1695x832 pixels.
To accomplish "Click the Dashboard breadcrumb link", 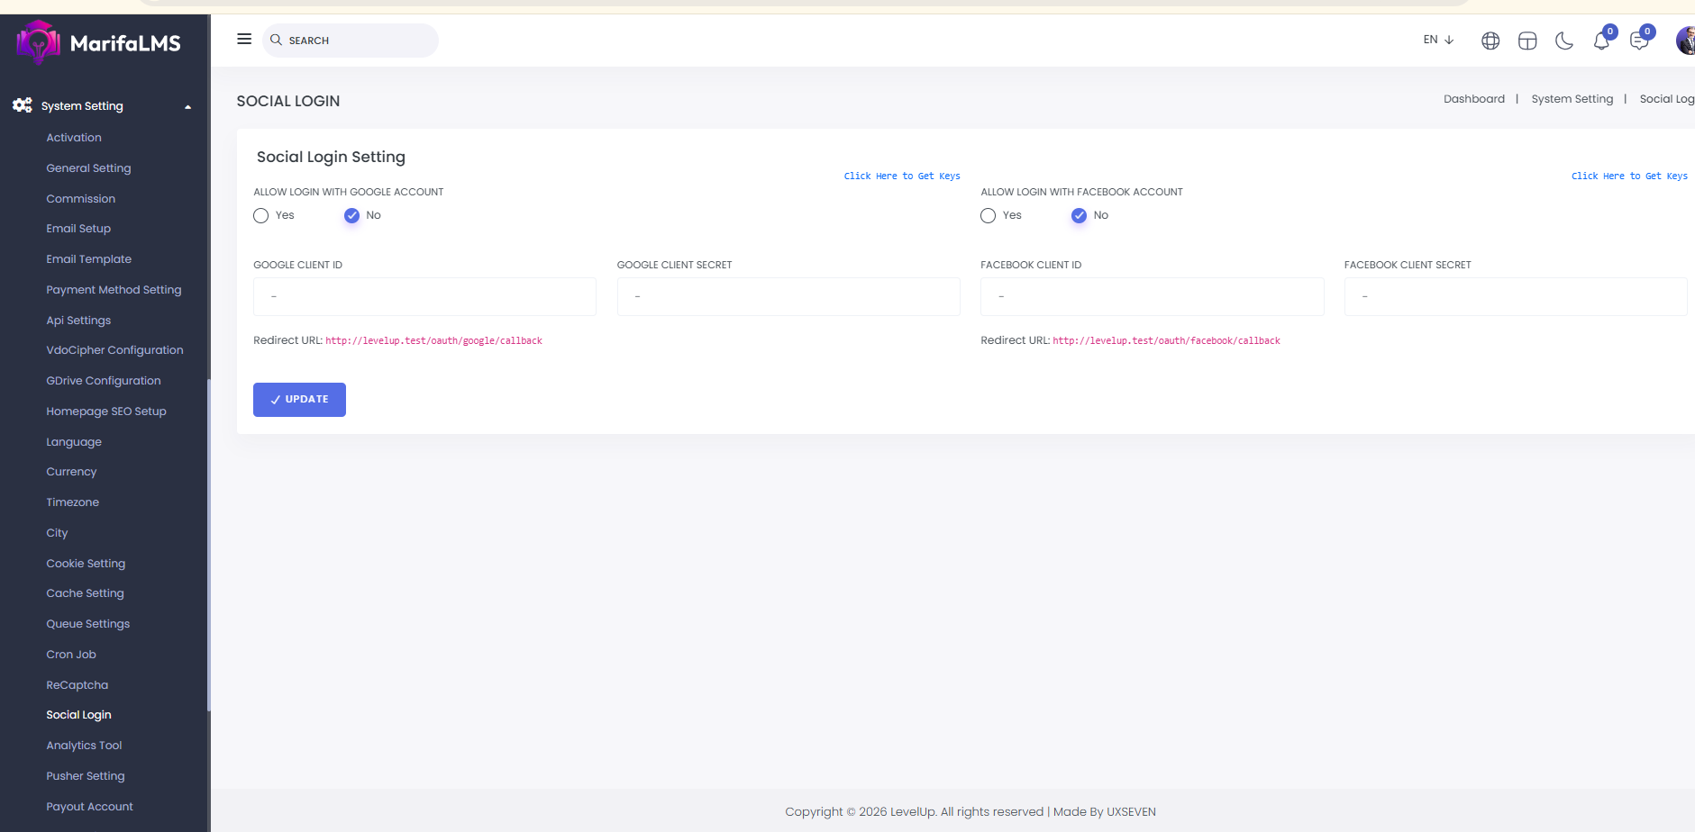I will click(x=1474, y=99).
